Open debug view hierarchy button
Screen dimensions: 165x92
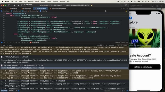click(x=16, y=43)
